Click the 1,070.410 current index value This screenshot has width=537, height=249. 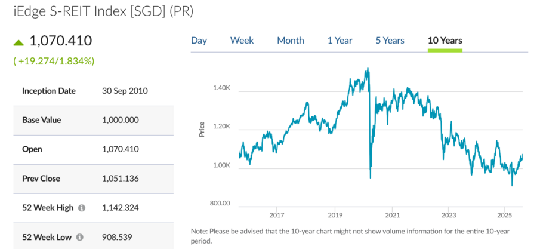click(x=60, y=41)
